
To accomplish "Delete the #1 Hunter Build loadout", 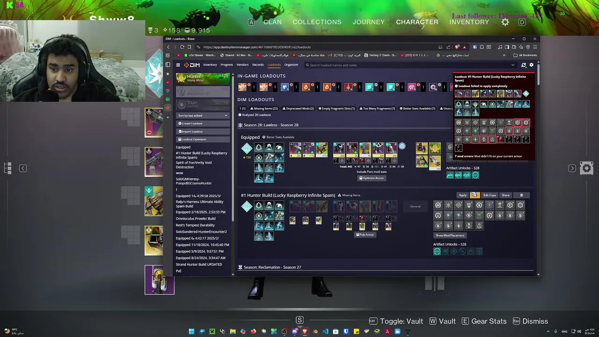I will (x=521, y=195).
